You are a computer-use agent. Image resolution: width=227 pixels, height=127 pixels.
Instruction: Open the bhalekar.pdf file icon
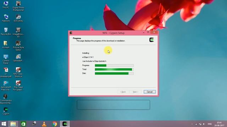(6, 72)
